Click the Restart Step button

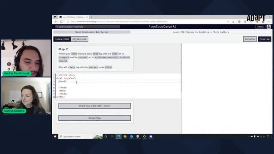tap(95, 118)
